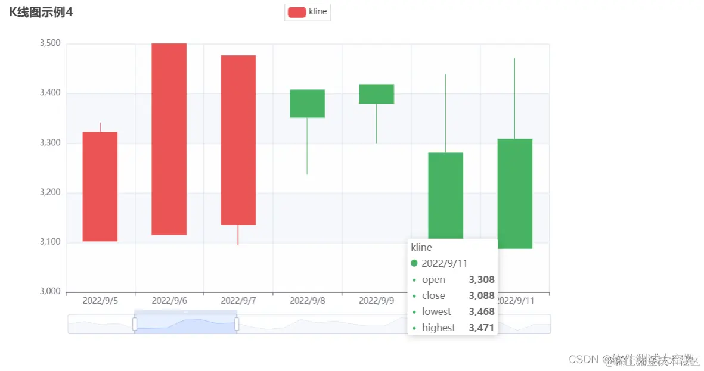Click the left data zoom slider handle
This screenshot has width=704, height=371.
click(x=135, y=324)
